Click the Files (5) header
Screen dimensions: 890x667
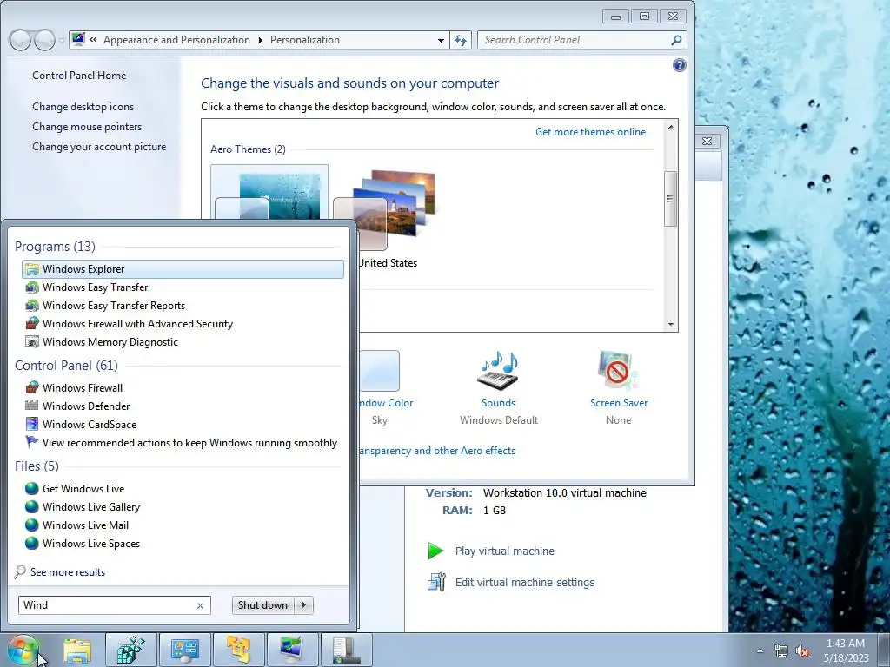37,466
